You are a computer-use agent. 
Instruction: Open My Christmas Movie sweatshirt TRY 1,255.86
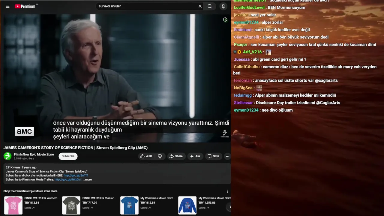click(x=187, y=205)
